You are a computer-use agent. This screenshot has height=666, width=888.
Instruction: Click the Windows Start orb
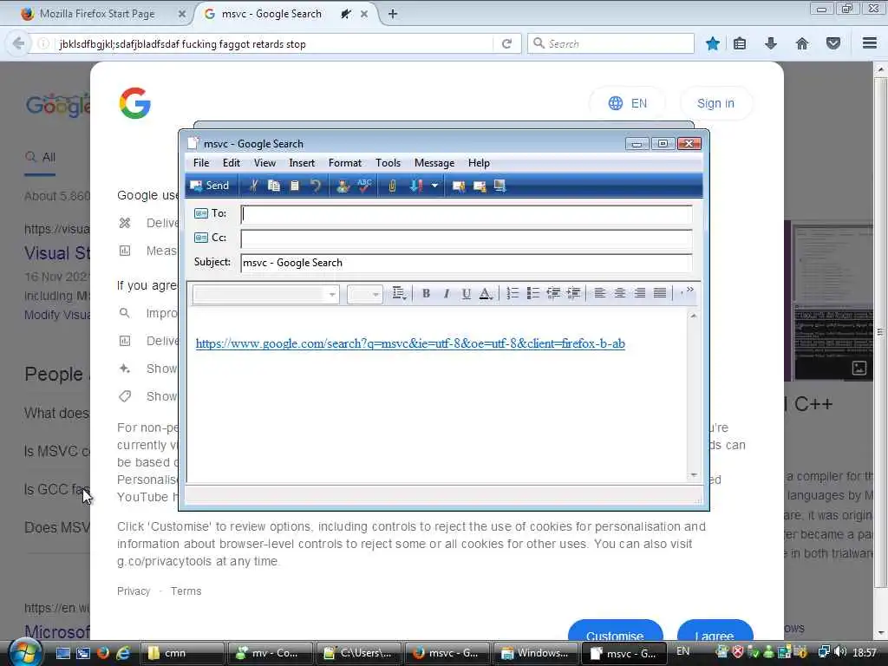25,652
